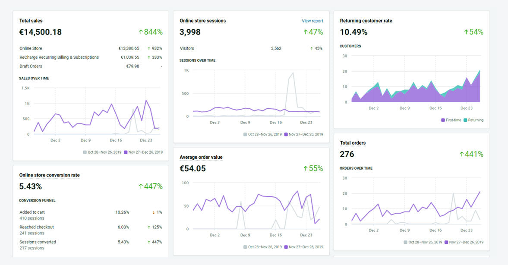The image size is (508, 265).
Task: Click the SALES OVER TIME heading
Action: [x=34, y=79]
